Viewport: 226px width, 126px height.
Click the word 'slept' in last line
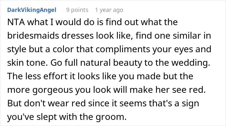pos(46,117)
